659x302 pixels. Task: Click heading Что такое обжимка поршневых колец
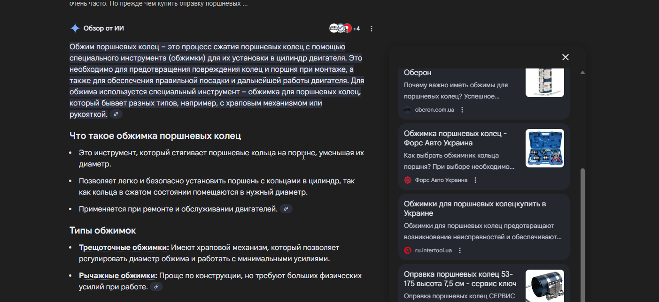(155, 136)
